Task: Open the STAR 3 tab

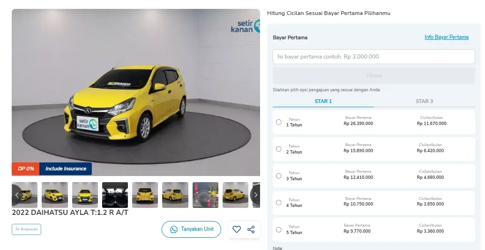Action: pos(424,101)
